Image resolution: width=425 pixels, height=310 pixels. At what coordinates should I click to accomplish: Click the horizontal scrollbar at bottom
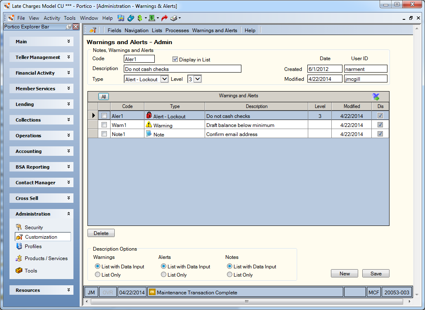click(x=247, y=301)
